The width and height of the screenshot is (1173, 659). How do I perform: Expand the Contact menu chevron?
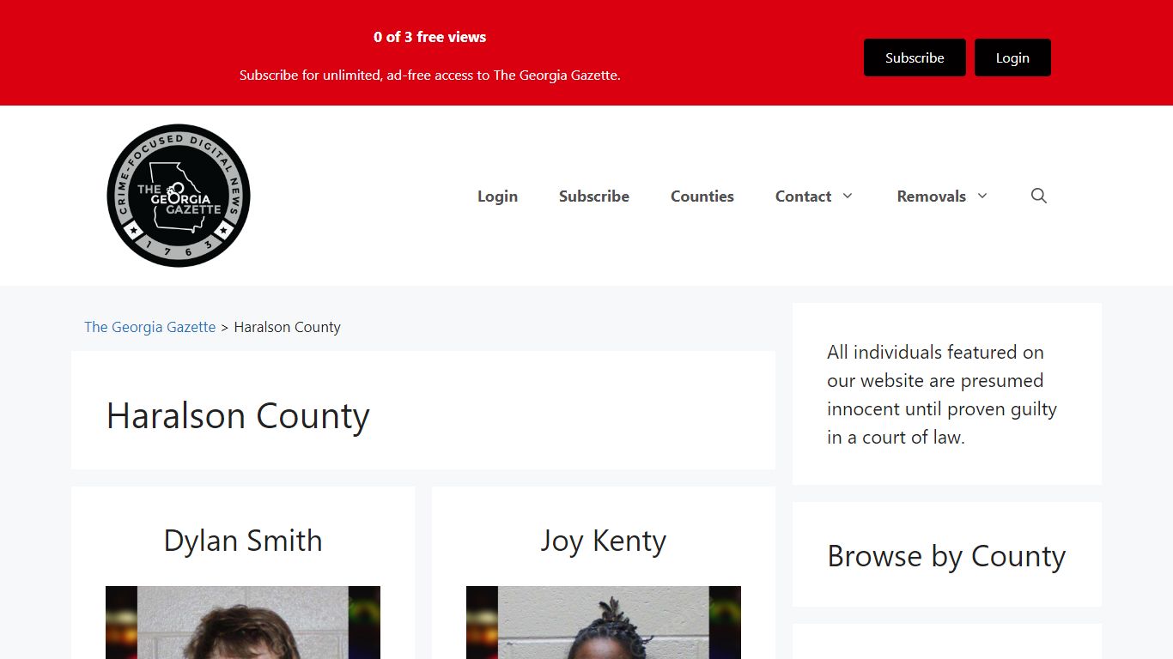tap(848, 196)
